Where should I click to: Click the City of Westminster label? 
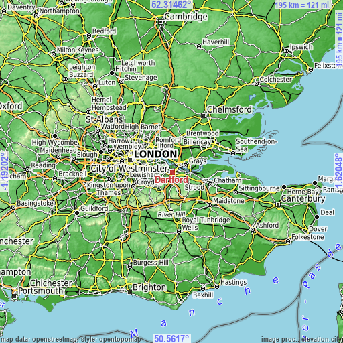pos(129,169)
